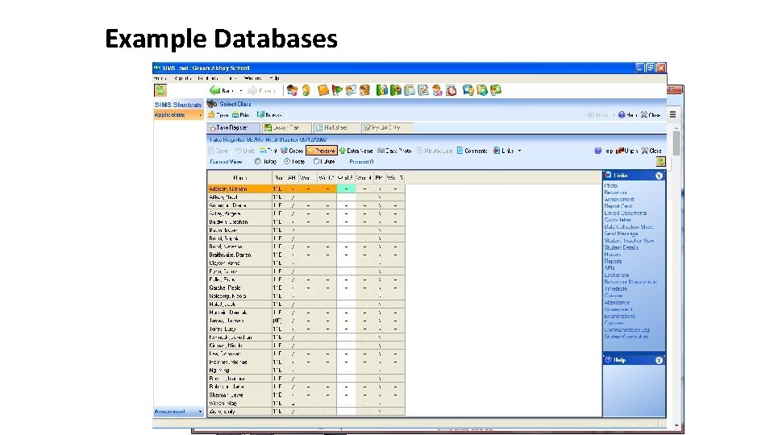
Task: Open Comments from the register toolbar
Action: (x=472, y=151)
